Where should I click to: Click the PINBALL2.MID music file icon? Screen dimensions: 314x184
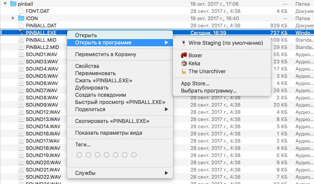21,47
